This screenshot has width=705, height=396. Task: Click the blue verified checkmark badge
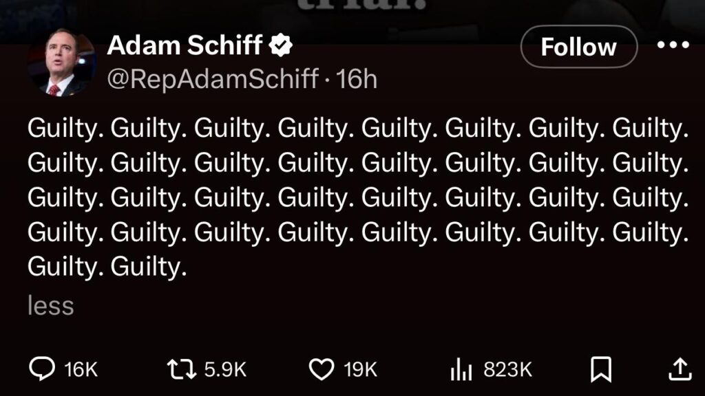click(281, 45)
